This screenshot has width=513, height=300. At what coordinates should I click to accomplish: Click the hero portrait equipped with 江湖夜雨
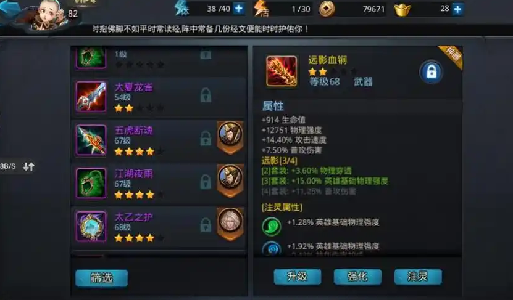[230, 178]
